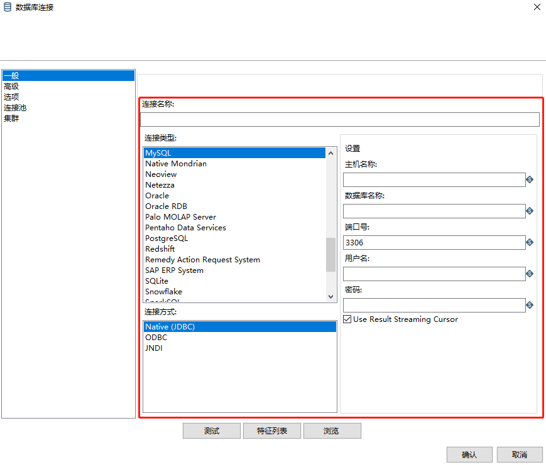Open the 高级 settings section
Viewport: 546px width, 465px height.
coord(11,87)
